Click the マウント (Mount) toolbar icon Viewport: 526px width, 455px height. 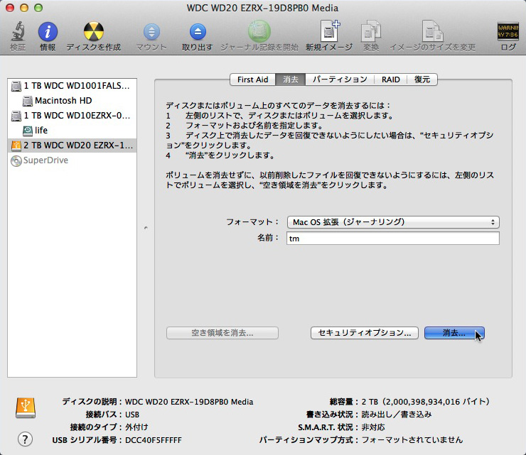pyautogui.click(x=151, y=33)
